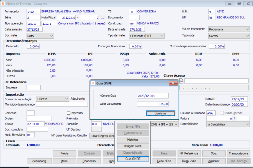
Task: Select Imagem Nota from the popup menu
Action: 133,146
